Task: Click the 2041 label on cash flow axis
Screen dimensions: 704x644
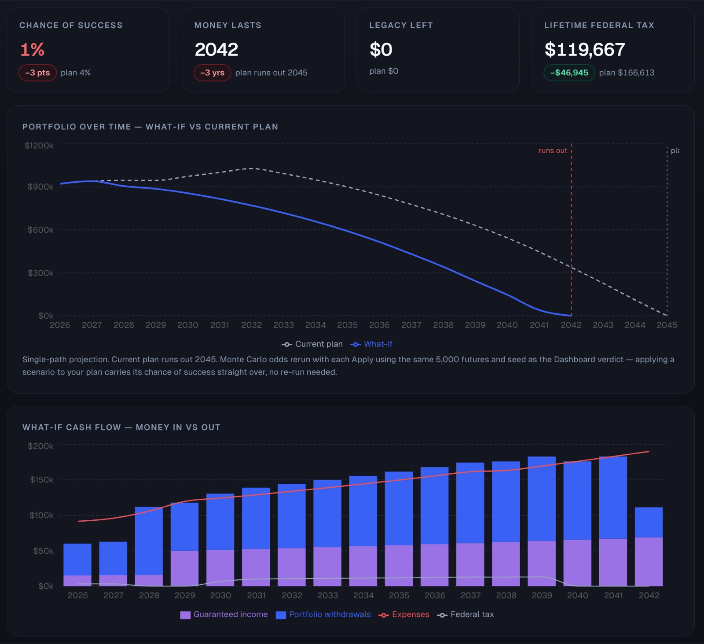Action: click(613, 595)
